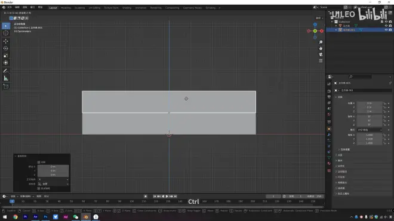This screenshot has height=221, width=394.
Task: Expand the 立方体.001 outliner row
Action: (336, 30)
